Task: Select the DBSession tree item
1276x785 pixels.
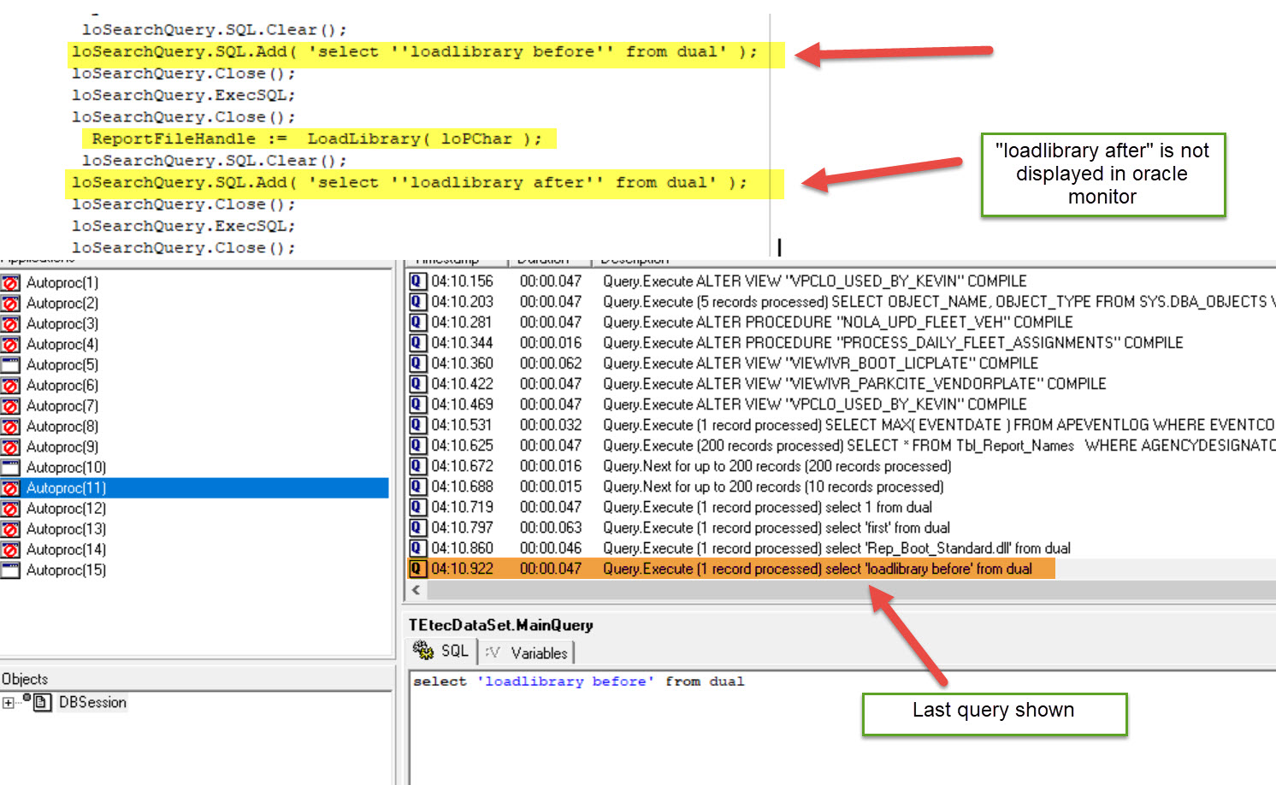Action: (x=92, y=703)
